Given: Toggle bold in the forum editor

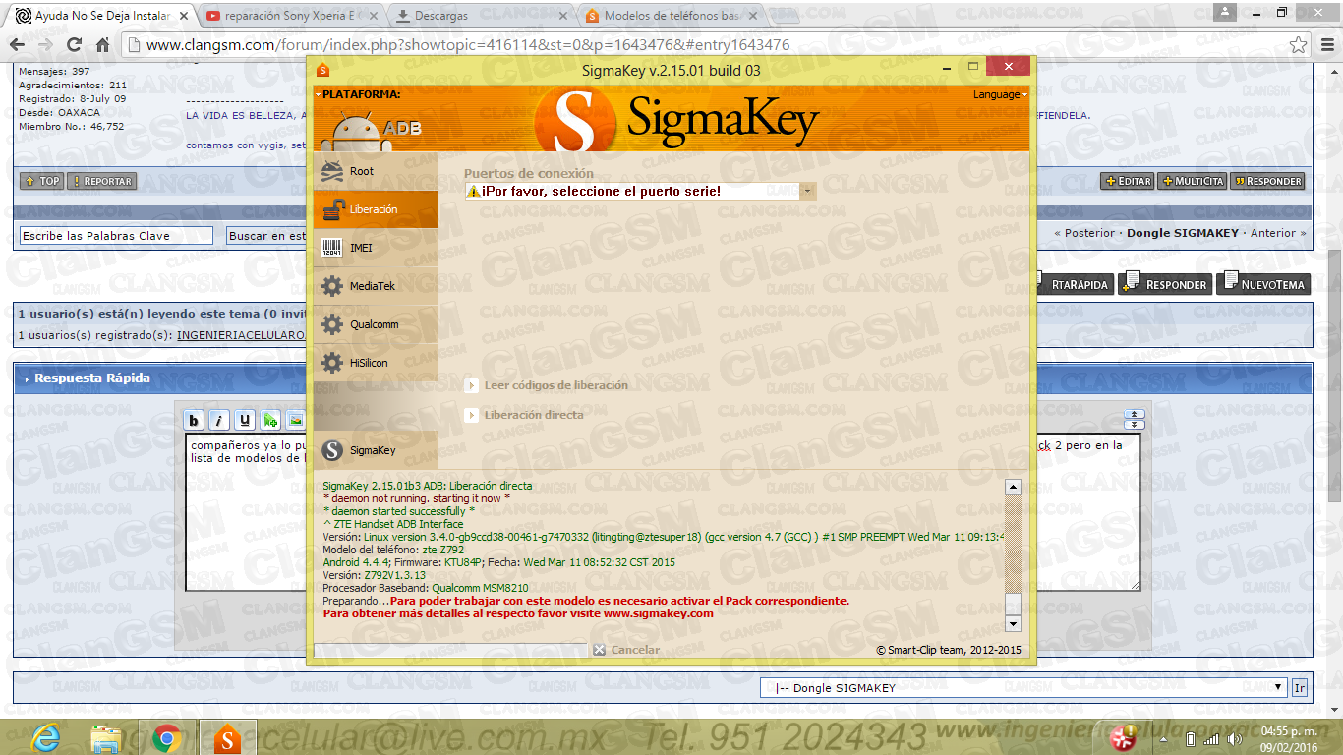Looking at the screenshot, I should (x=195, y=420).
